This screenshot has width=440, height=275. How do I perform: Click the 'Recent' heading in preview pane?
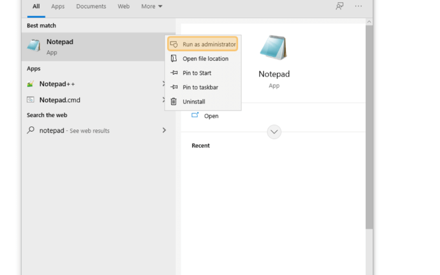point(201,145)
